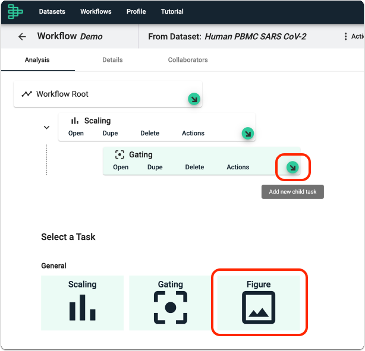This screenshot has height=351, width=365.
Task: Dupe the Scaling task
Action: (110, 133)
